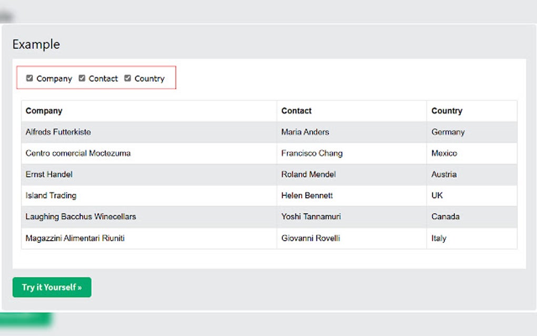The height and width of the screenshot is (336, 537).
Task: Click the Magazzini Alimentari Riuniti cell
Action: click(x=75, y=238)
